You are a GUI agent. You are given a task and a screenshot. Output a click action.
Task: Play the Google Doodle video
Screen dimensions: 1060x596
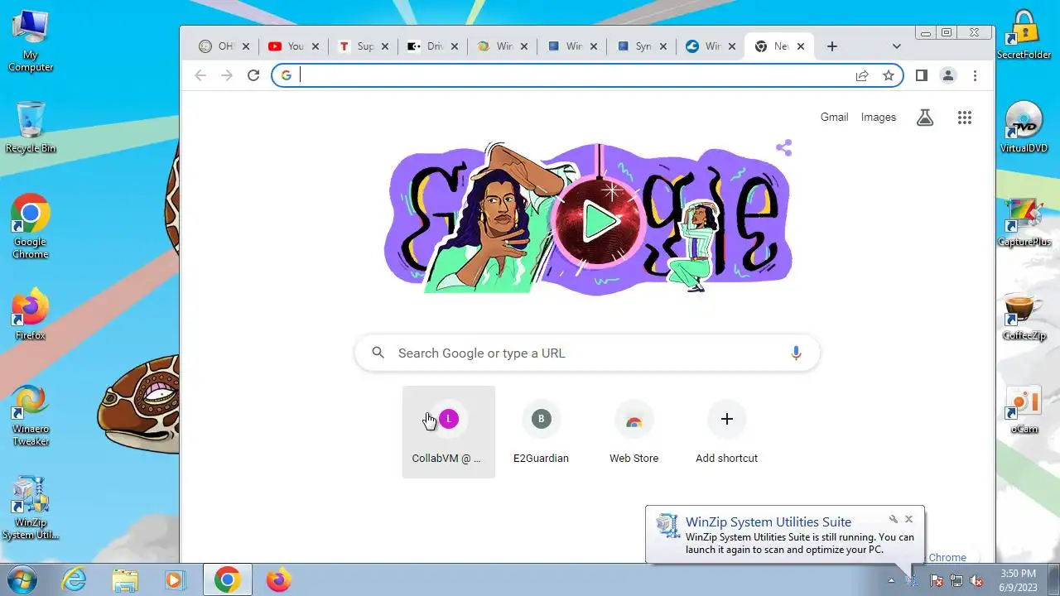click(x=599, y=219)
